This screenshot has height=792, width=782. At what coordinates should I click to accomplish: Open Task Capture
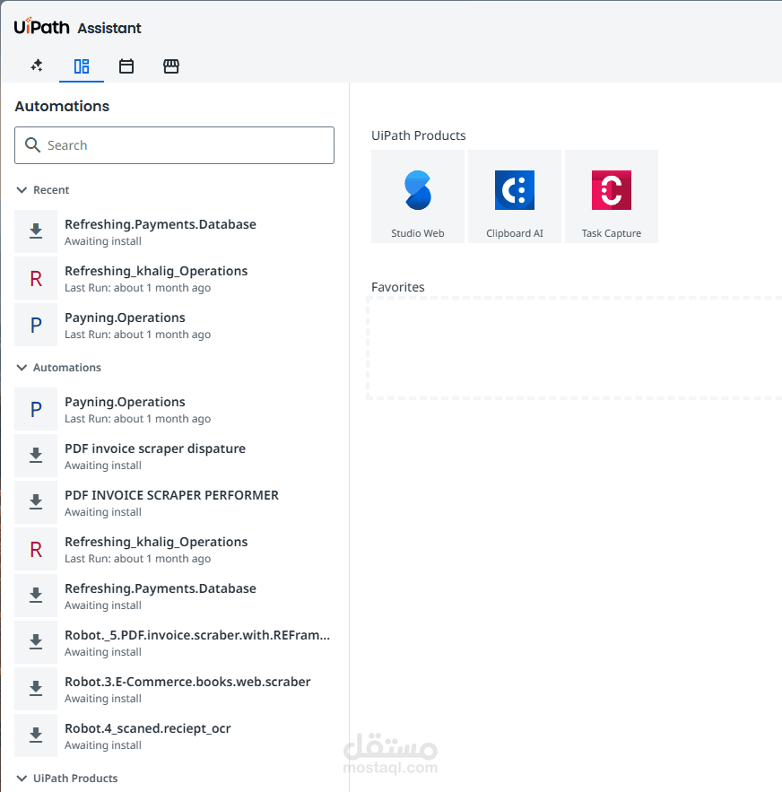pos(611,196)
